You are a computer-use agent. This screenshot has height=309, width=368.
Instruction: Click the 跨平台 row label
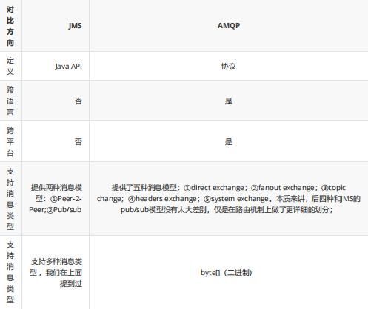click(x=10, y=141)
